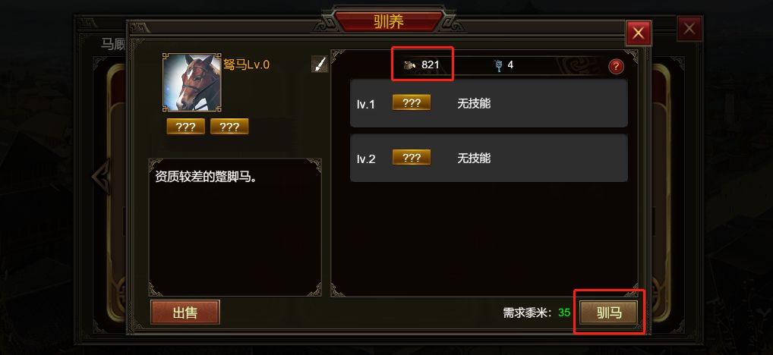This screenshot has height=355, width=773.
Task: Click the 驯养 title banner
Action: click(x=389, y=22)
